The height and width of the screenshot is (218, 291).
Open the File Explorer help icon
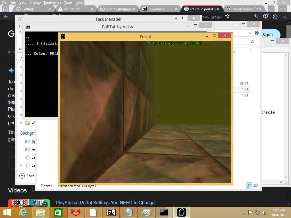257,33
